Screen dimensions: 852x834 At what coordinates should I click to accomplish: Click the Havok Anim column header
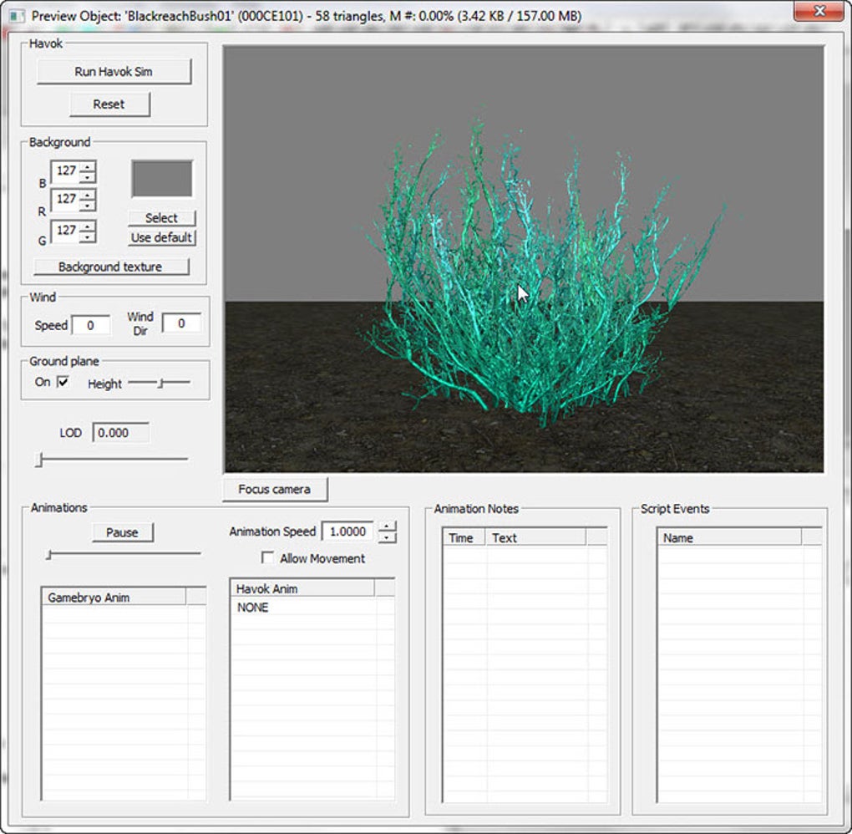click(302, 589)
